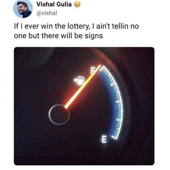Click the small arrow left of fuel pump
The height and width of the screenshot is (170, 170).
point(76,80)
